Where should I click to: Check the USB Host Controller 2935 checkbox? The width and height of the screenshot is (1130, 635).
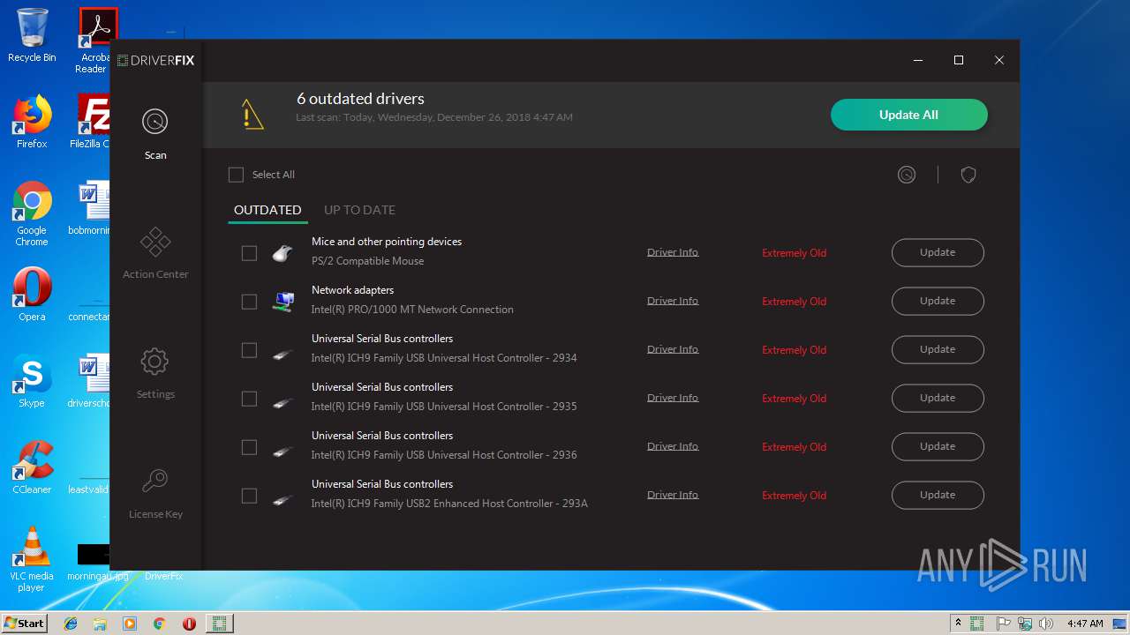click(x=249, y=399)
